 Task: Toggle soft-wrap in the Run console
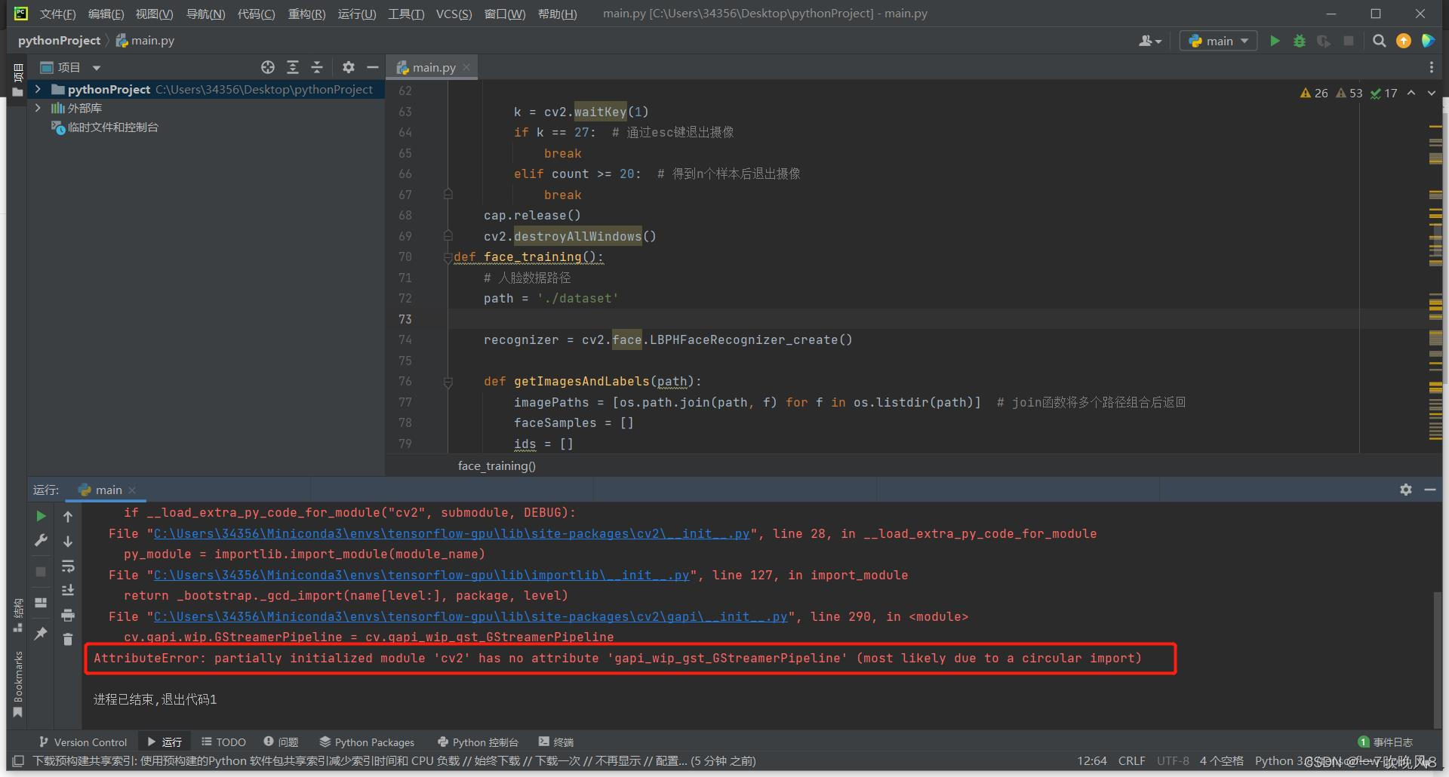[68, 566]
